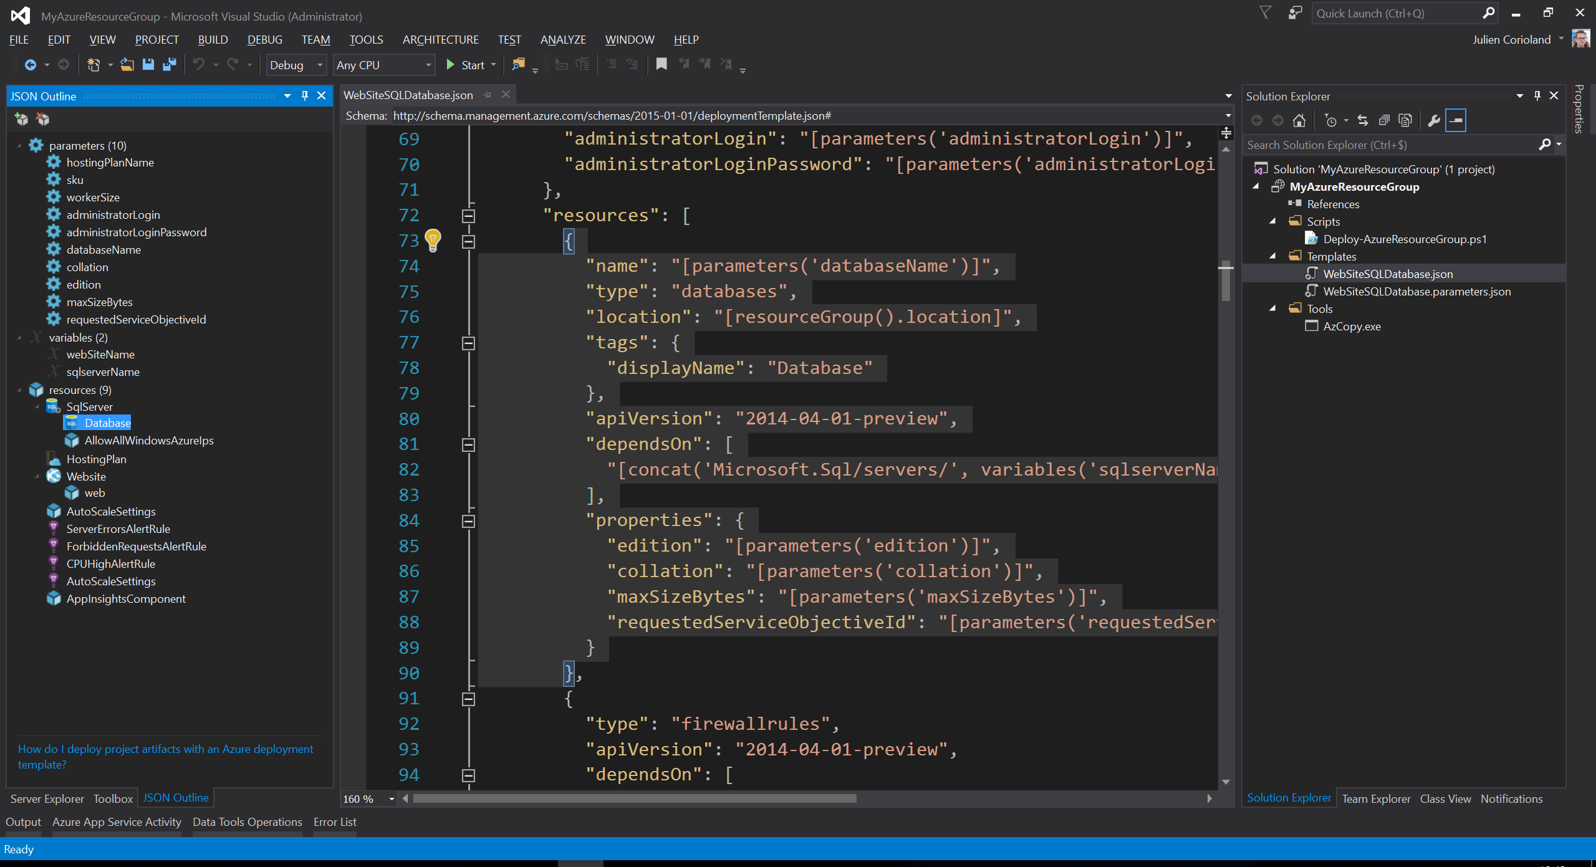Click the Navigate Backward toolbar arrow
This screenshot has height=867, width=1596.
point(30,65)
